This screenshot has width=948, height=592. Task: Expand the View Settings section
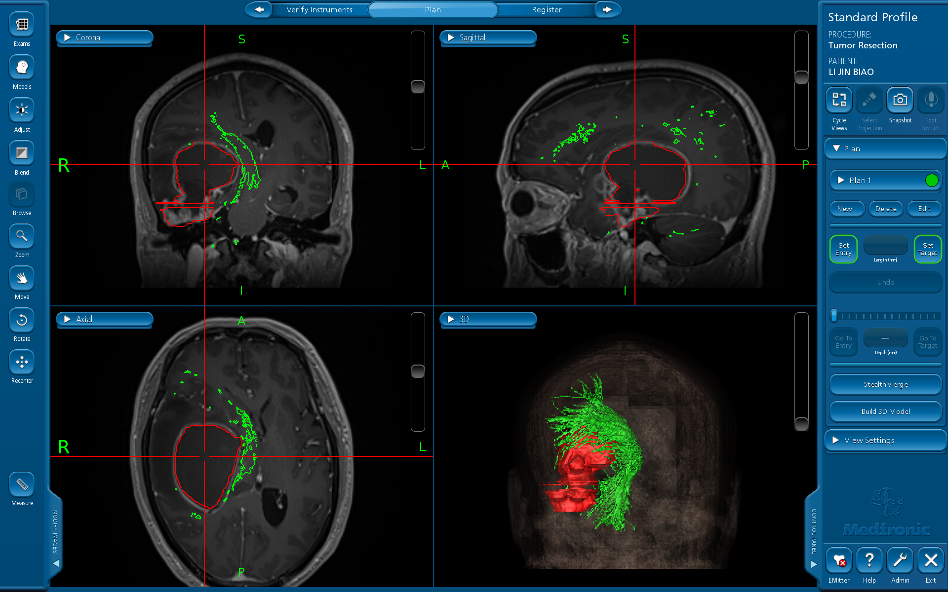tap(885, 440)
